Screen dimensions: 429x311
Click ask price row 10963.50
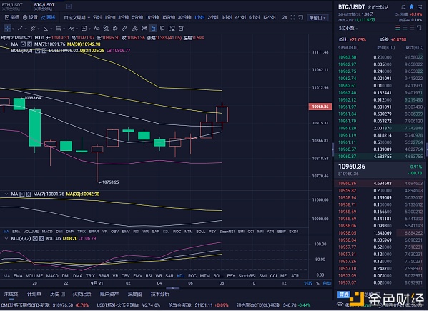(x=380, y=57)
